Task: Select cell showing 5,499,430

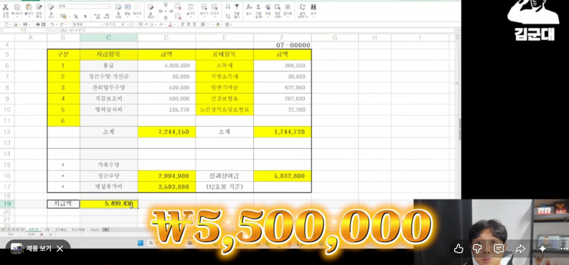Action: click(109, 203)
